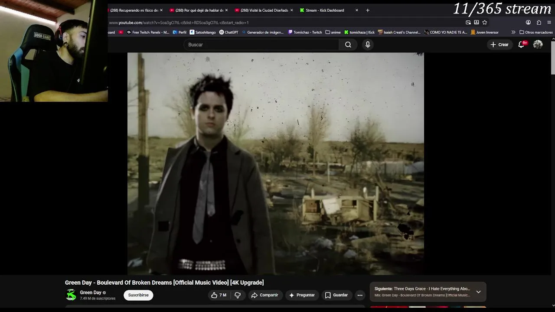This screenshot has height=312, width=555.
Task: Expand the Siguiente mix playlist chevron
Action: tap(478, 292)
